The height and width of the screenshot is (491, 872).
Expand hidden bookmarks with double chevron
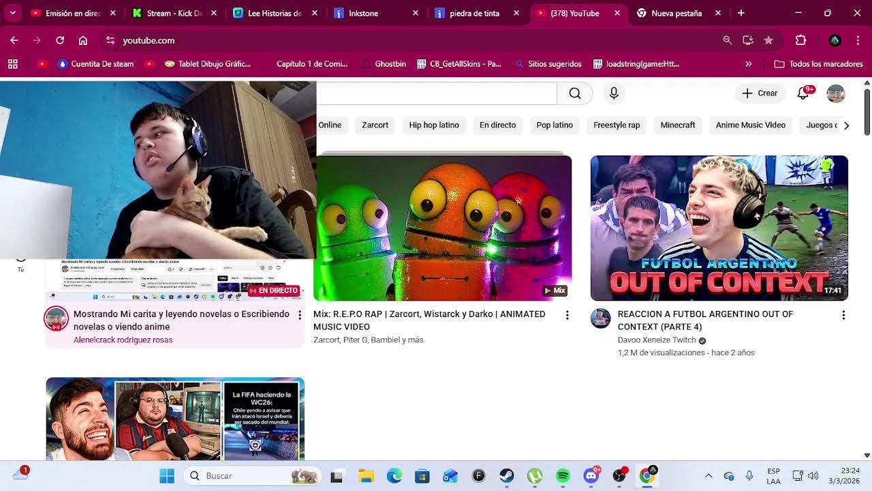point(749,64)
